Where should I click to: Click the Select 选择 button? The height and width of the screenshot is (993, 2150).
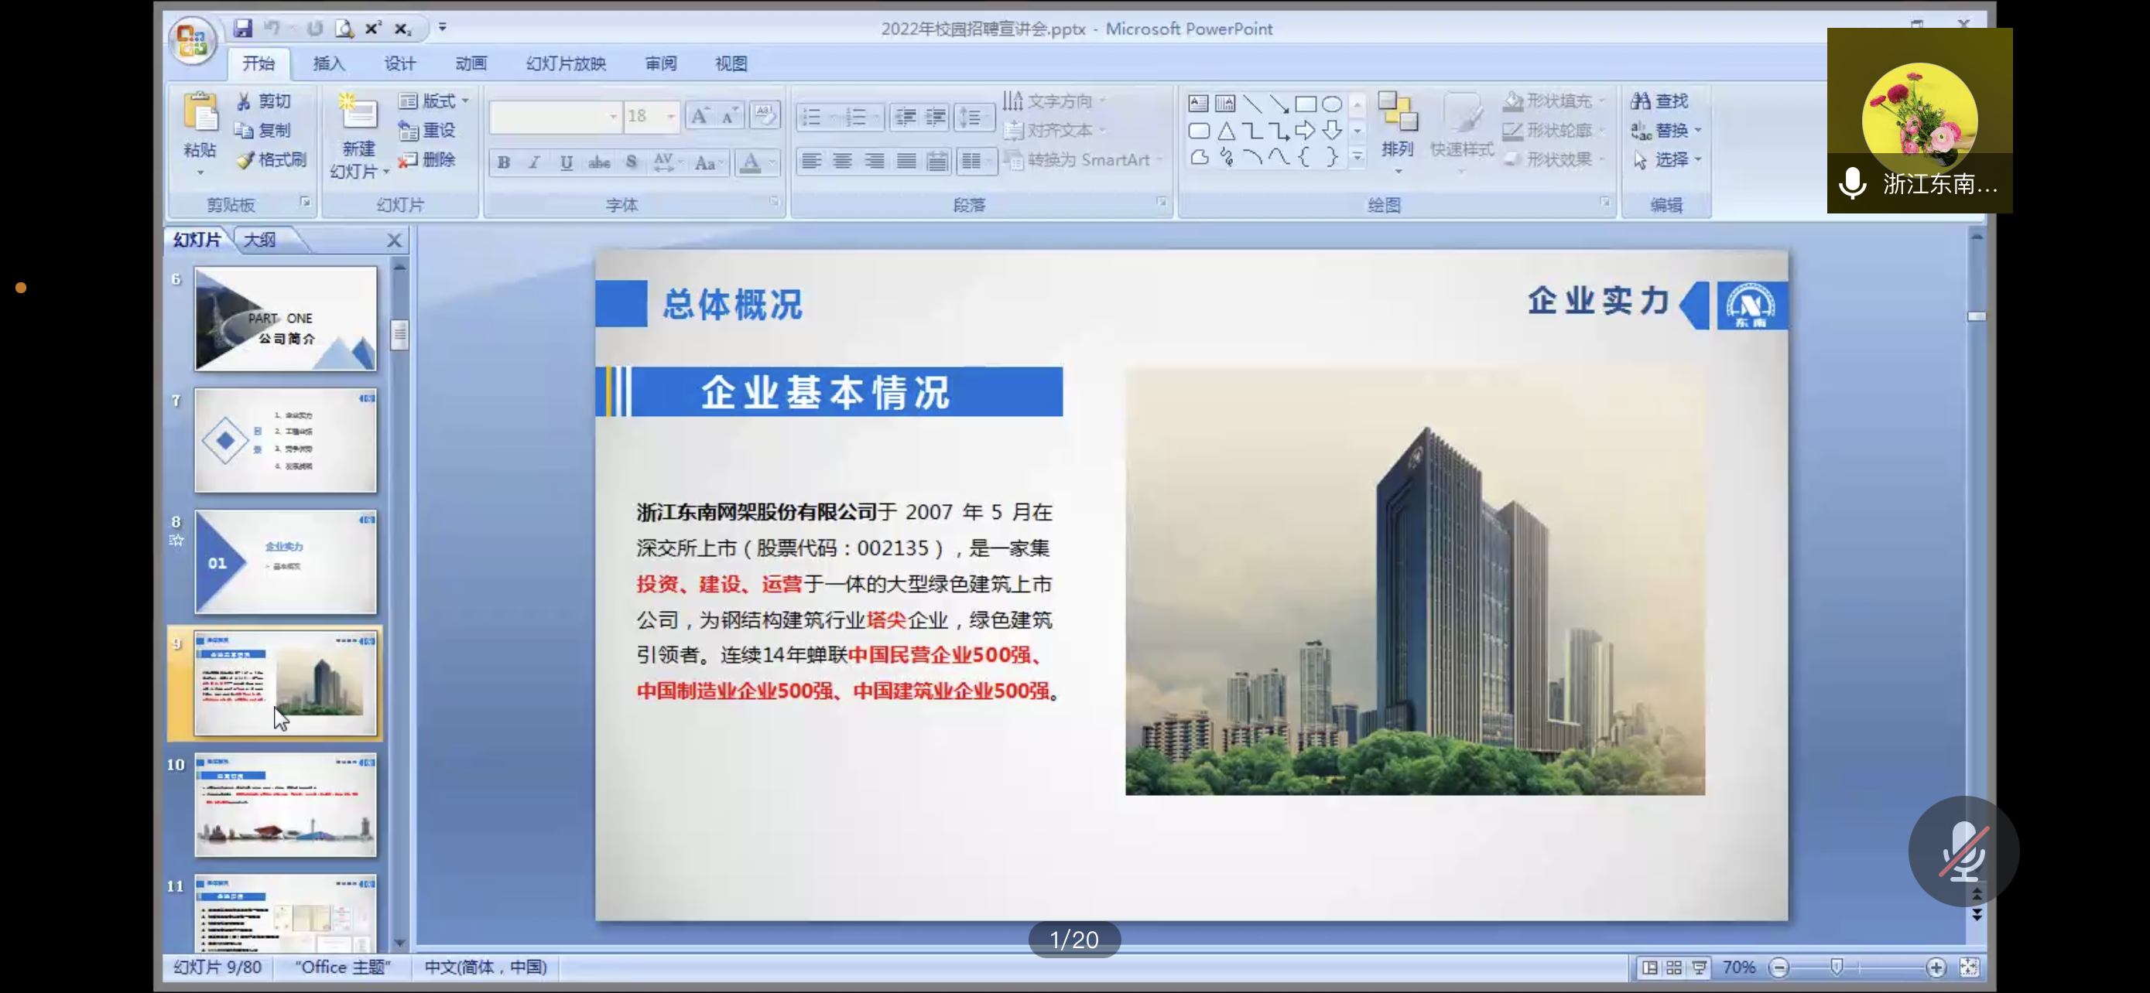[1666, 159]
